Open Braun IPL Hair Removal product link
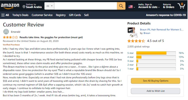 pos(161,29)
